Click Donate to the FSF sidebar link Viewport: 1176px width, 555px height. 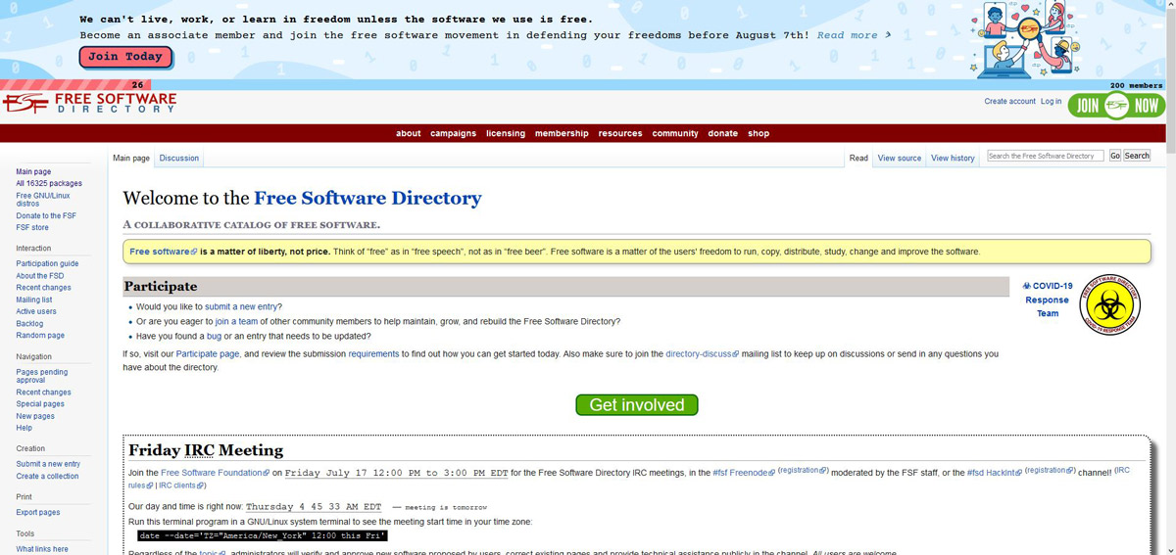[x=46, y=215]
